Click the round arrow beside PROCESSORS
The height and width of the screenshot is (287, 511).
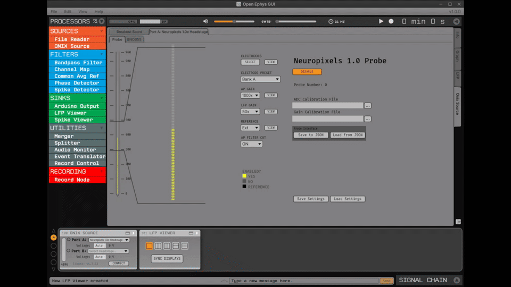pos(102,21)
